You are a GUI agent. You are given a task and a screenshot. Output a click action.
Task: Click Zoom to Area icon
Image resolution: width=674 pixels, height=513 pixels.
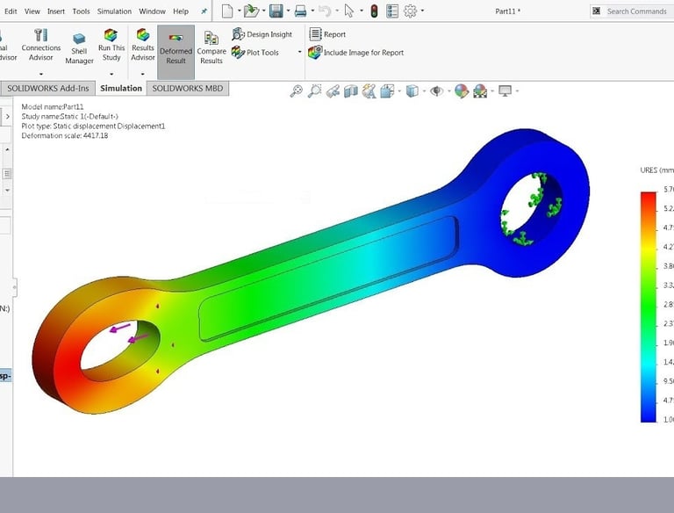(315, 90)
